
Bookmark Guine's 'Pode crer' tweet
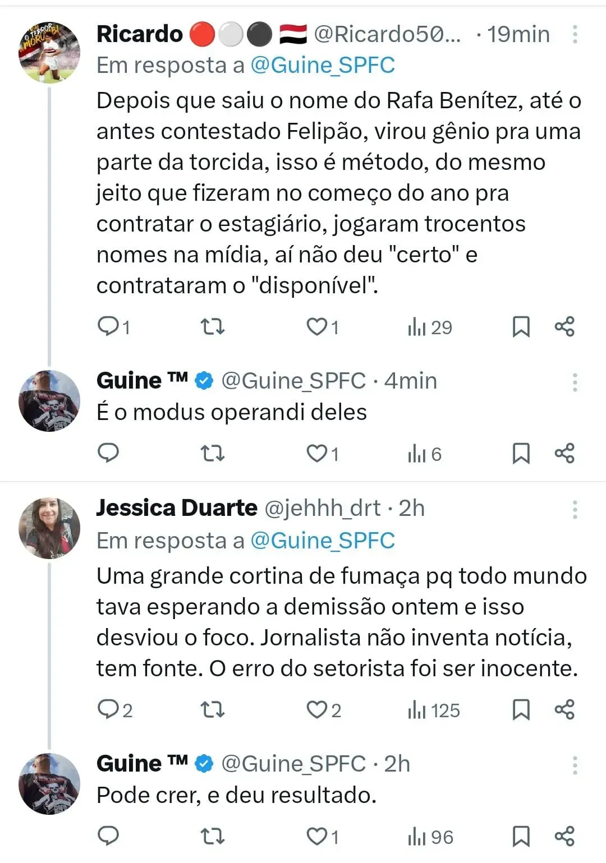coord(521,837)
